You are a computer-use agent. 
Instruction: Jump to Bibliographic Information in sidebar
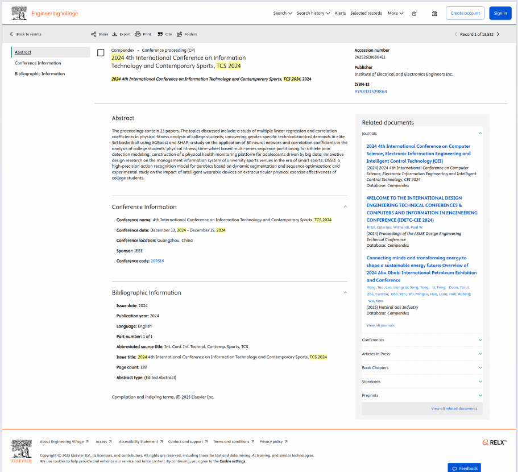click(40, 74)
